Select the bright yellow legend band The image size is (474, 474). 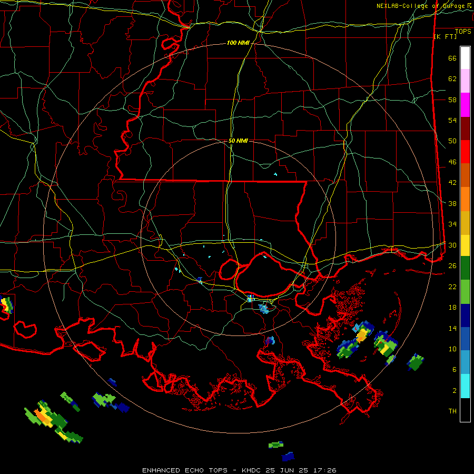point(465,245)
